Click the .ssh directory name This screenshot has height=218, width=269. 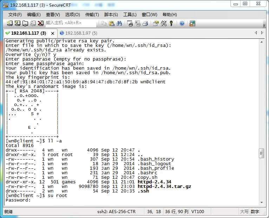click(143, 191)
